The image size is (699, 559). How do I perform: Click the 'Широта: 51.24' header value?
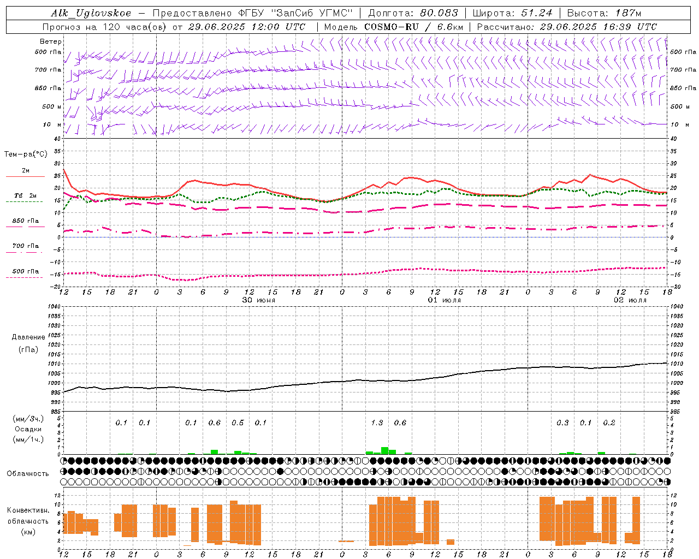point(513,13)
